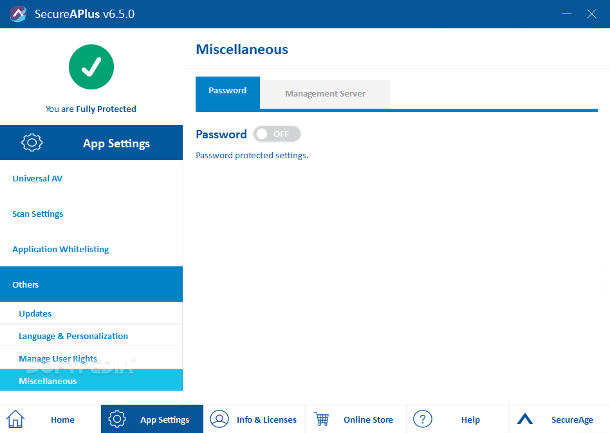
Task: Toggle the Password switch on
Action: (277, 134)
